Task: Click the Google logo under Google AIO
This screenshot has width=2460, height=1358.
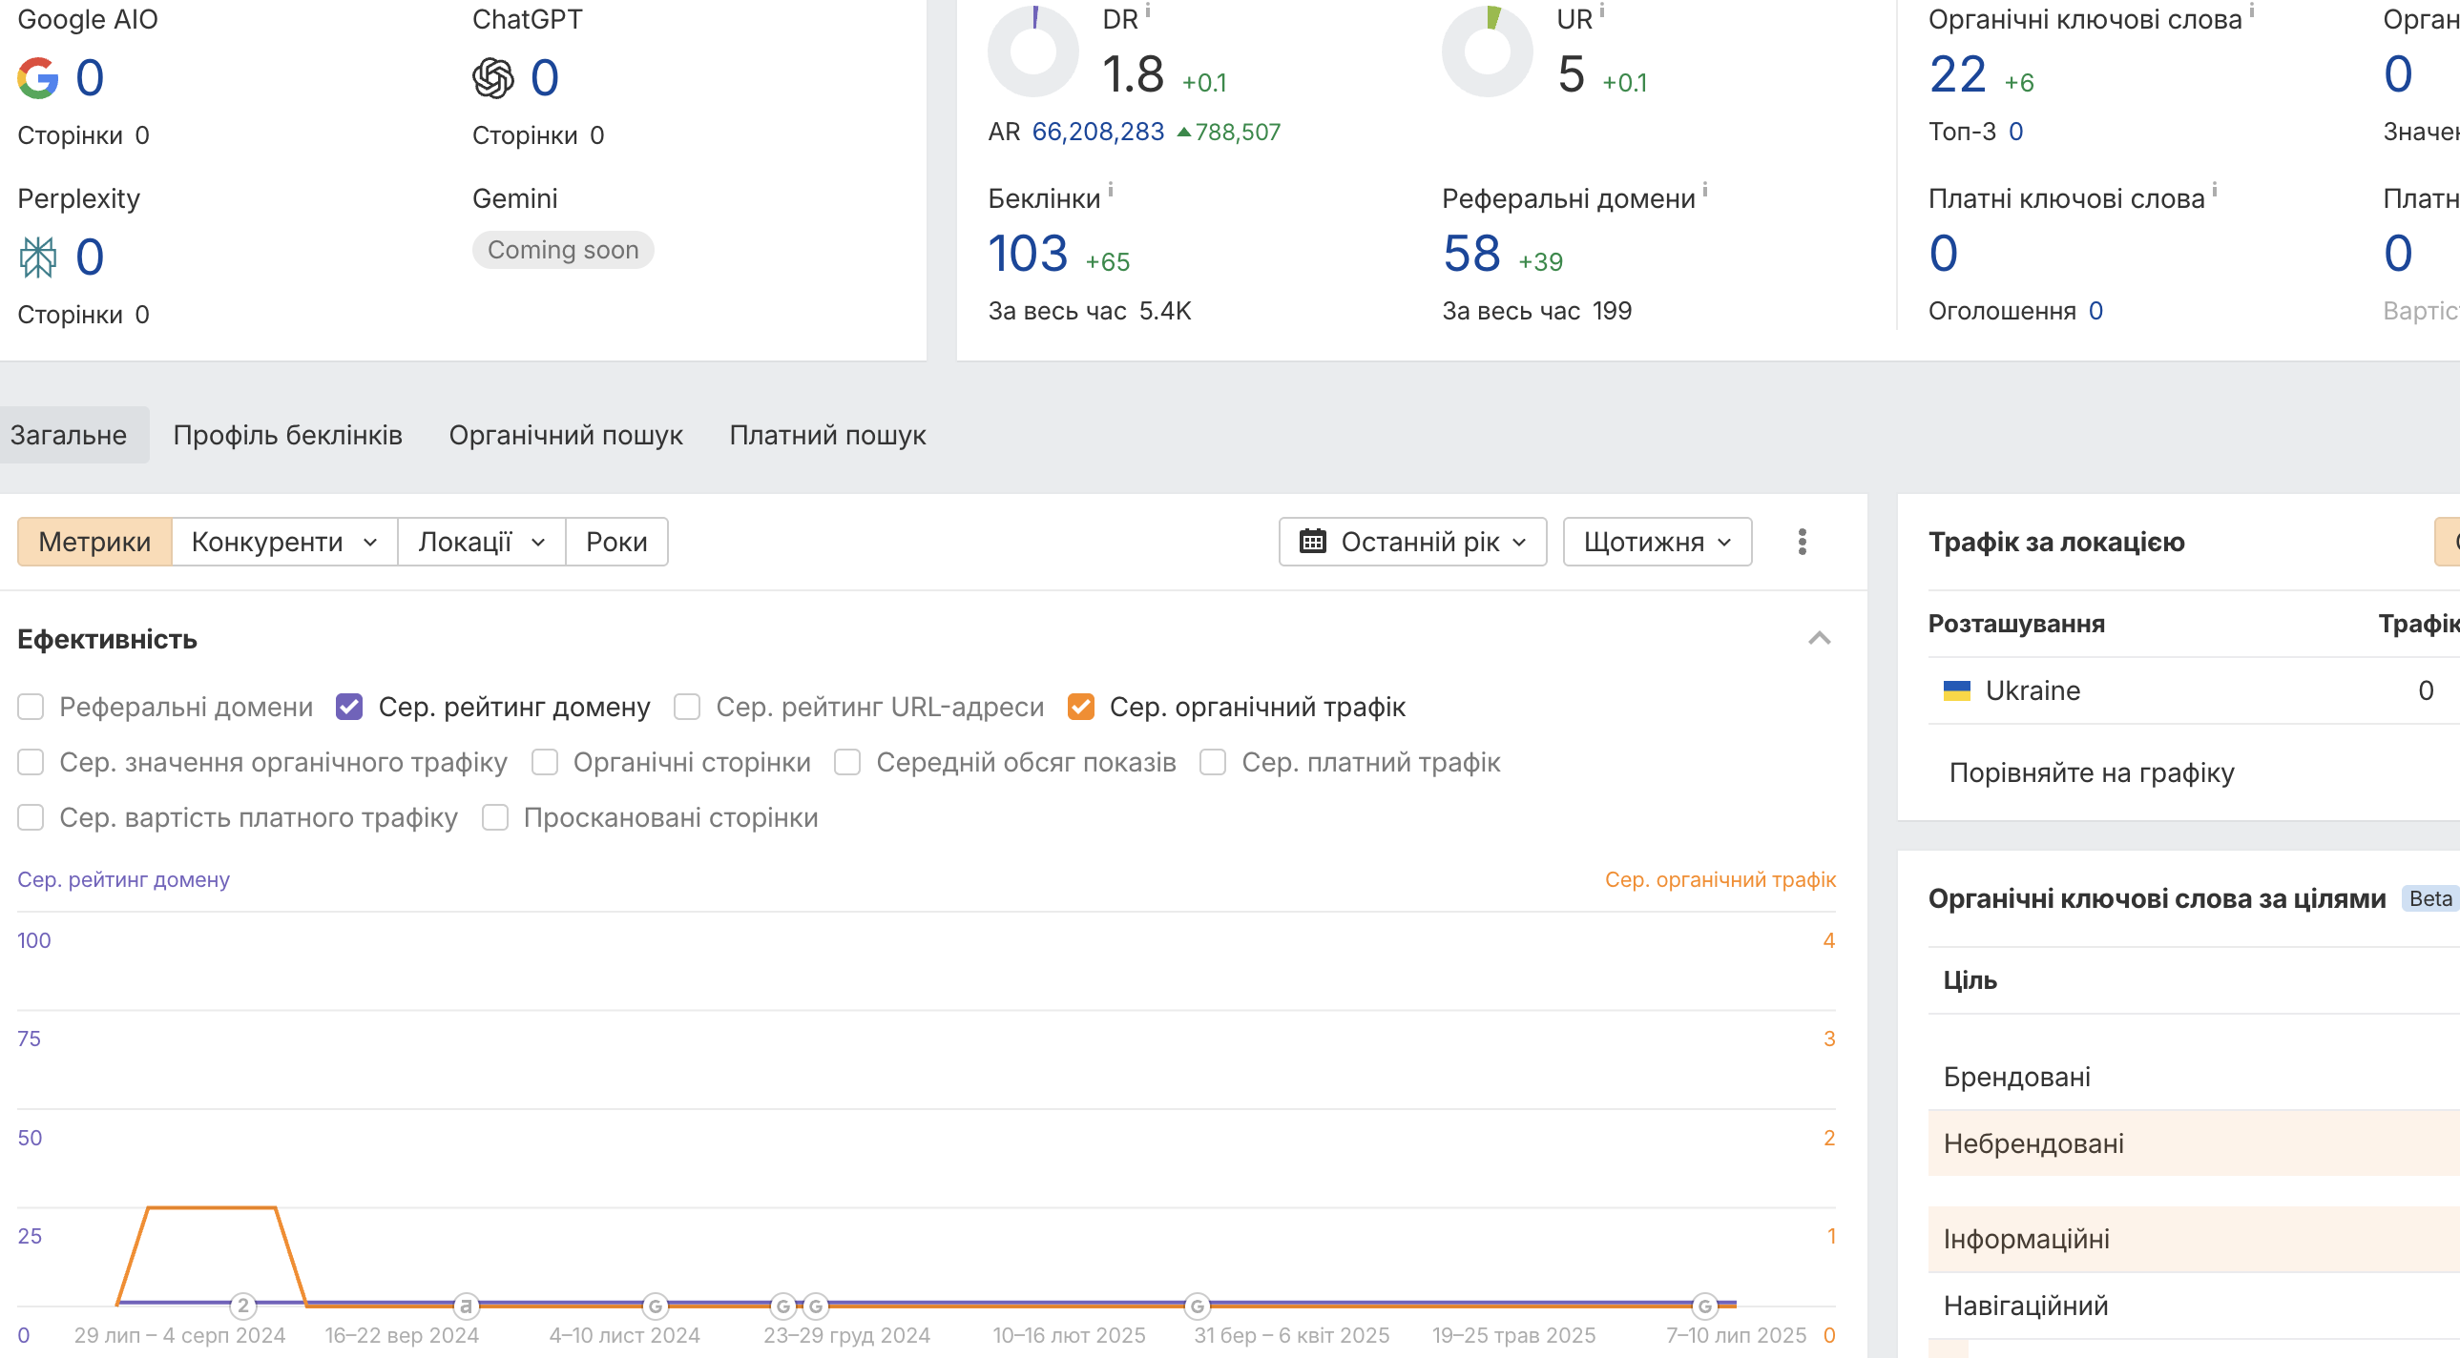Action: [38, 78]
